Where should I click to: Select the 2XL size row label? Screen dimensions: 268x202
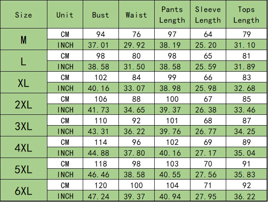(x=23, y=104)
